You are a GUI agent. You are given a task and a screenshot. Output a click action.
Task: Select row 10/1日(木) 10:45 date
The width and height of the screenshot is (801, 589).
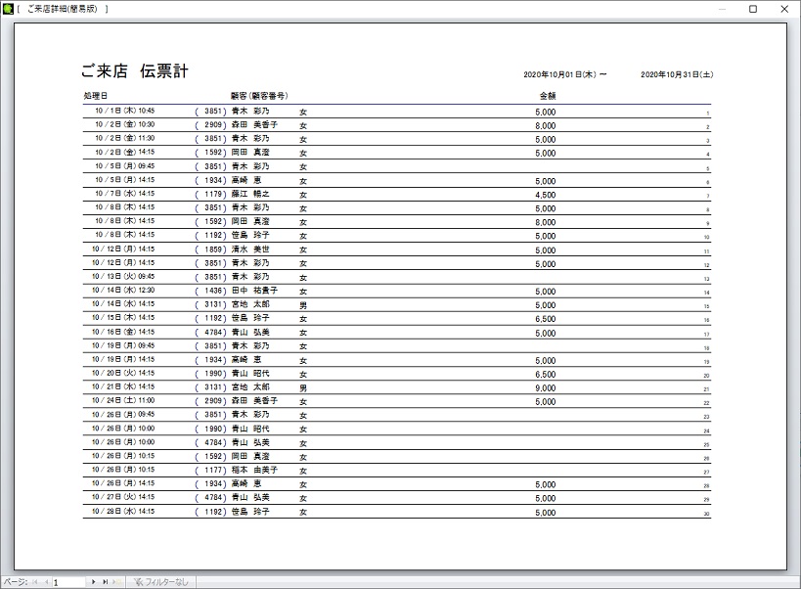click(124, 111)
